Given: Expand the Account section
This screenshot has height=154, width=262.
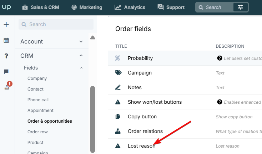Looking at the screenshot, I should (52, 41).
